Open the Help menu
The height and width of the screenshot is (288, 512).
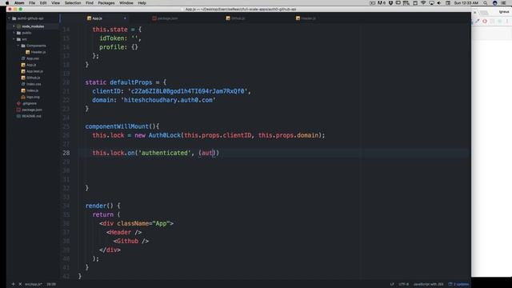coord(142,3)
